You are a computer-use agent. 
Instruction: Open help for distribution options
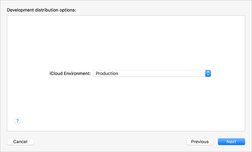coord(17,121)
